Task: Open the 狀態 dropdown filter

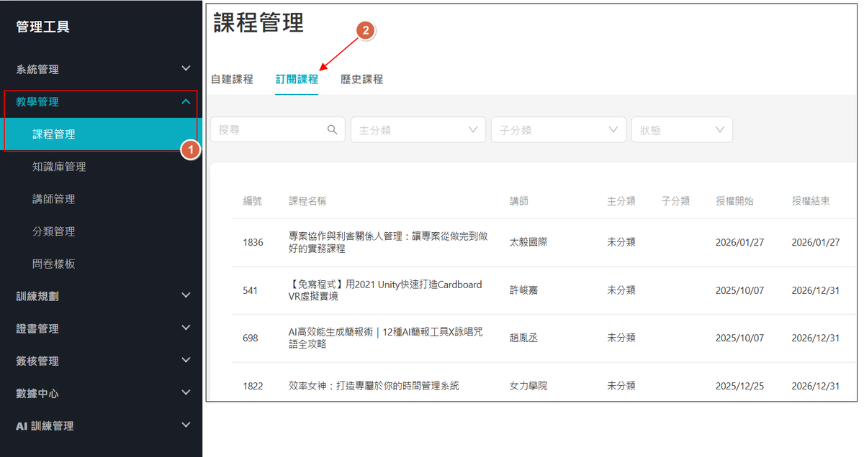Action: click(681, 130)
